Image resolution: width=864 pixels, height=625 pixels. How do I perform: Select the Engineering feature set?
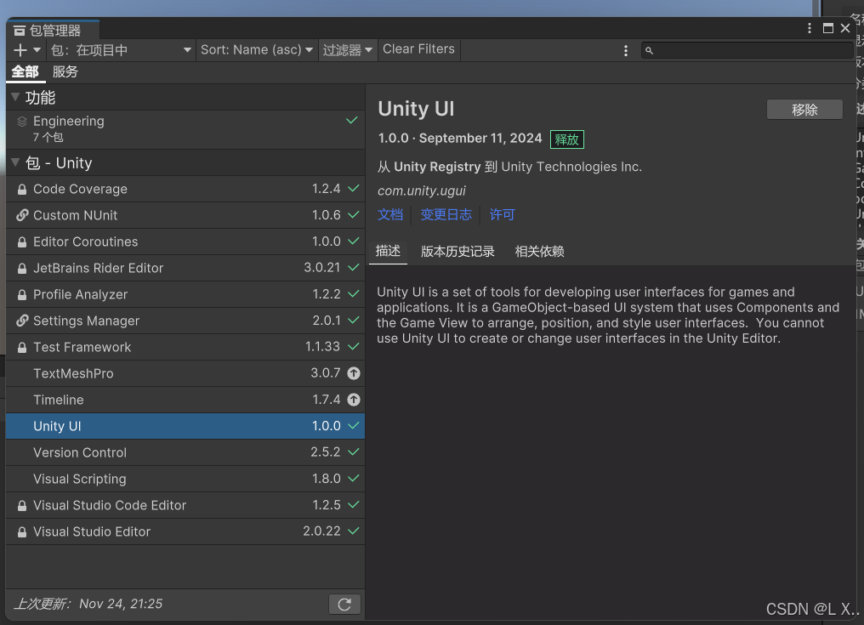(x=185, y=129)
